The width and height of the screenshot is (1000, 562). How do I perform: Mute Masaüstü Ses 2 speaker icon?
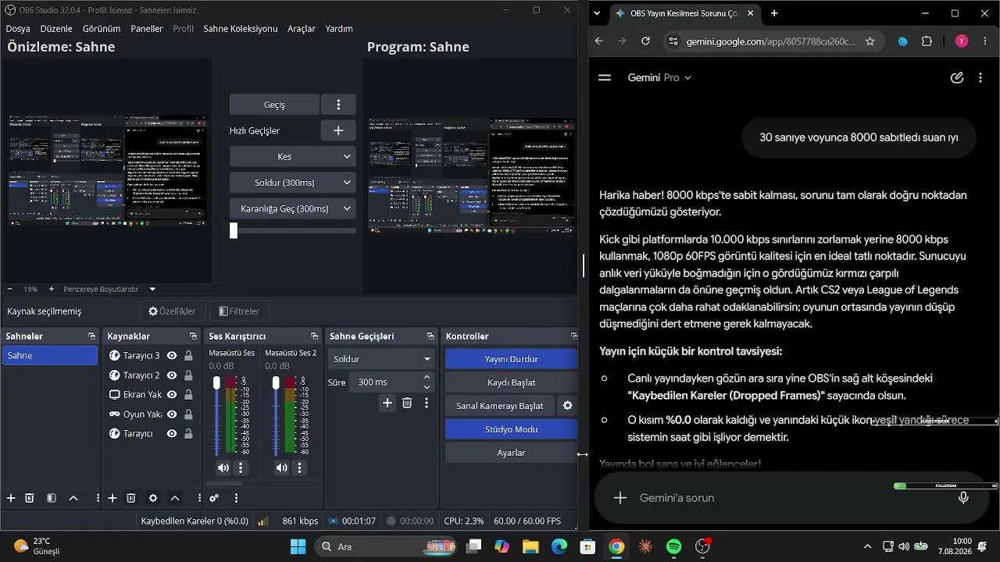point(281,468)
